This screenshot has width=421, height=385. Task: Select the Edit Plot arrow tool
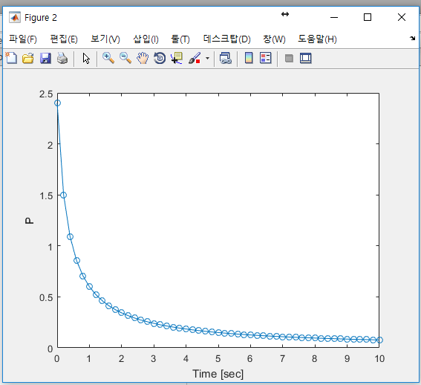pos(86,58)
